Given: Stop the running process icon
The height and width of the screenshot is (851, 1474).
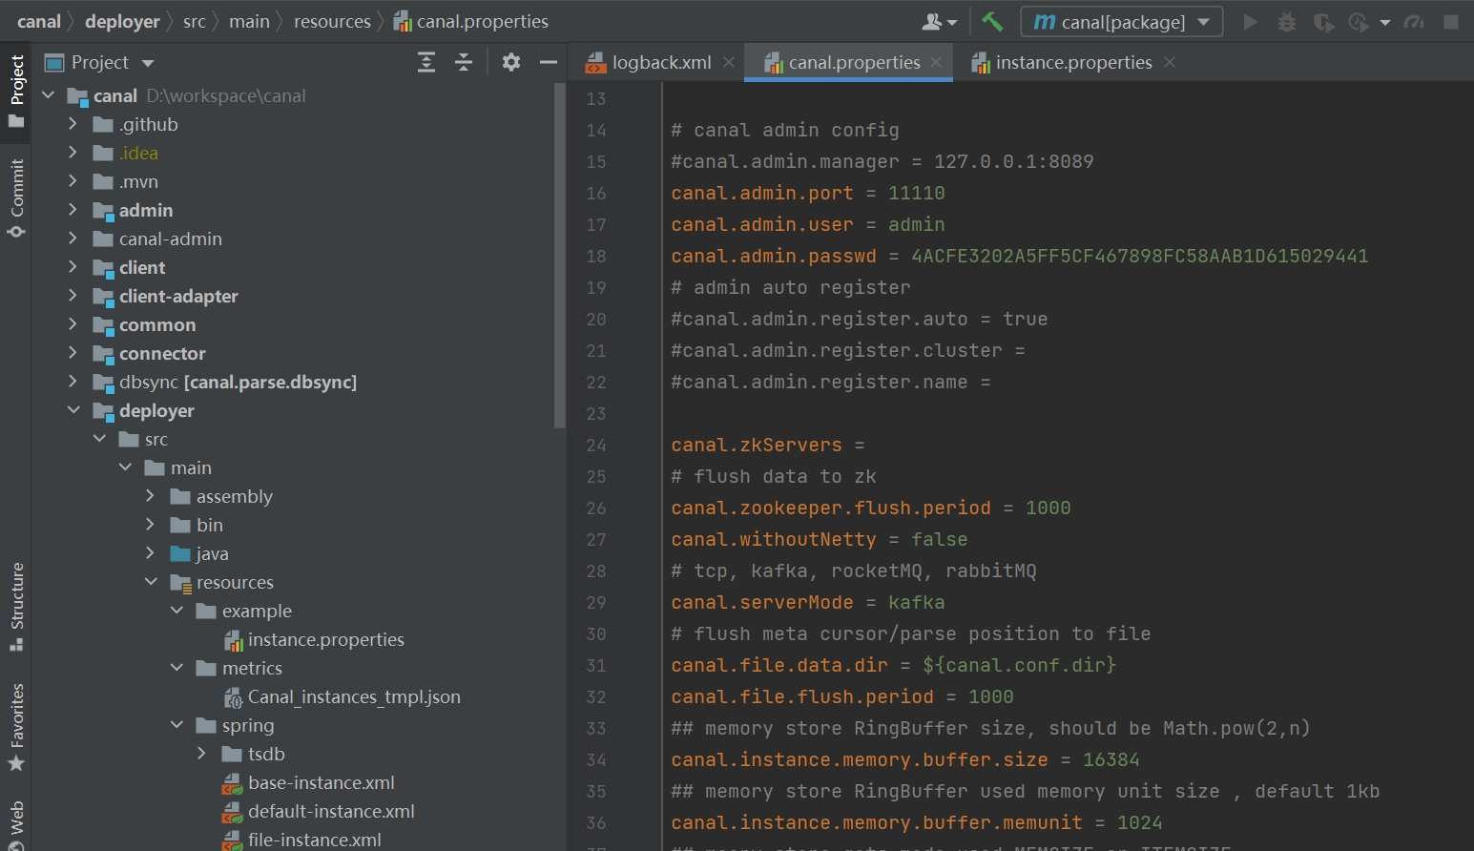Looking at the screenshot, I should click(x=1451, y=21).
